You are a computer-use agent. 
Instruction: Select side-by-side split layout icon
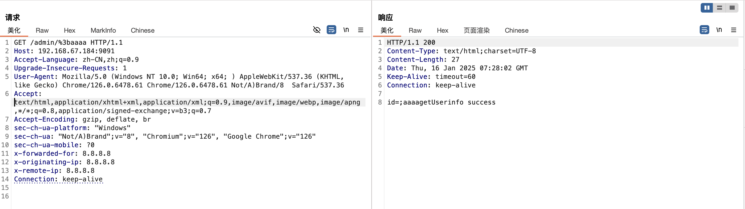coord(706,8)
